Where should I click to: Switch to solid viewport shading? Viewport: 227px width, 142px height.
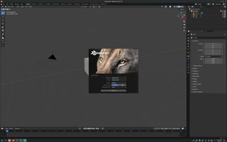(x=179, y=7)
